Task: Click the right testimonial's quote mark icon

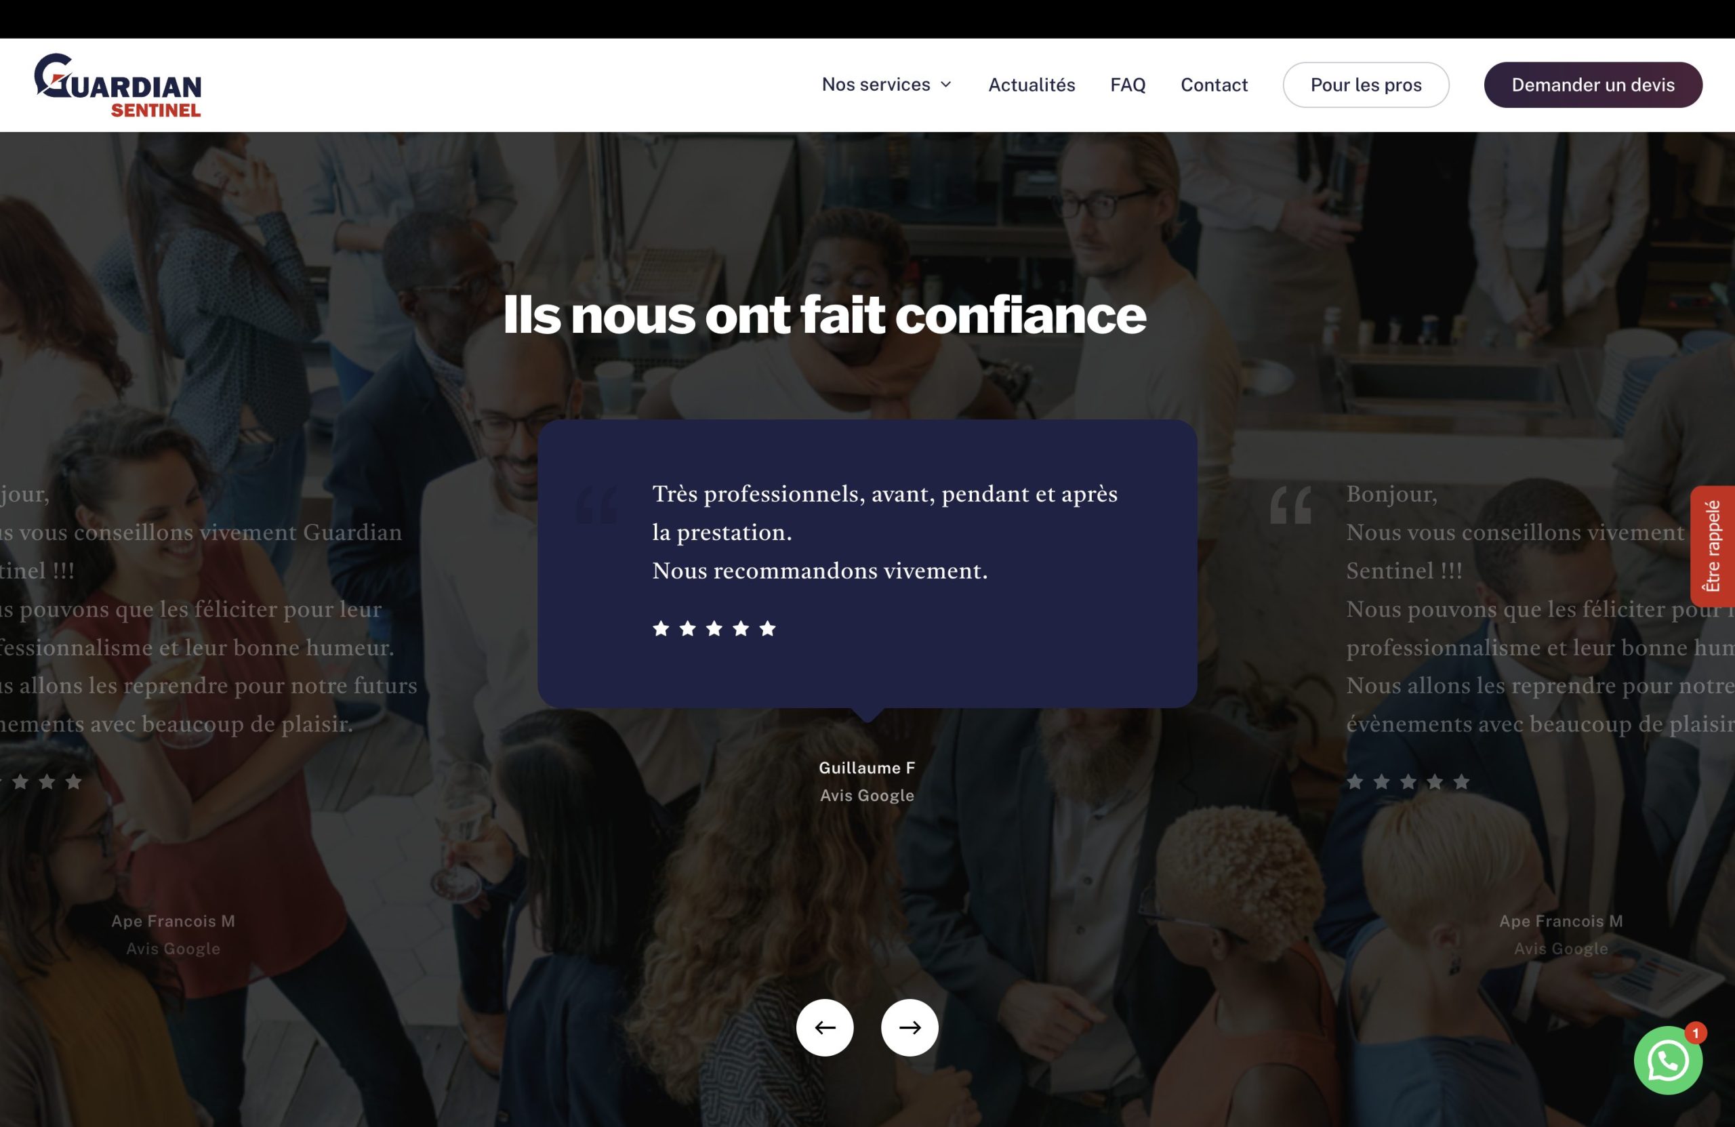Action: pyautogui.click(x=1290, y=504)
